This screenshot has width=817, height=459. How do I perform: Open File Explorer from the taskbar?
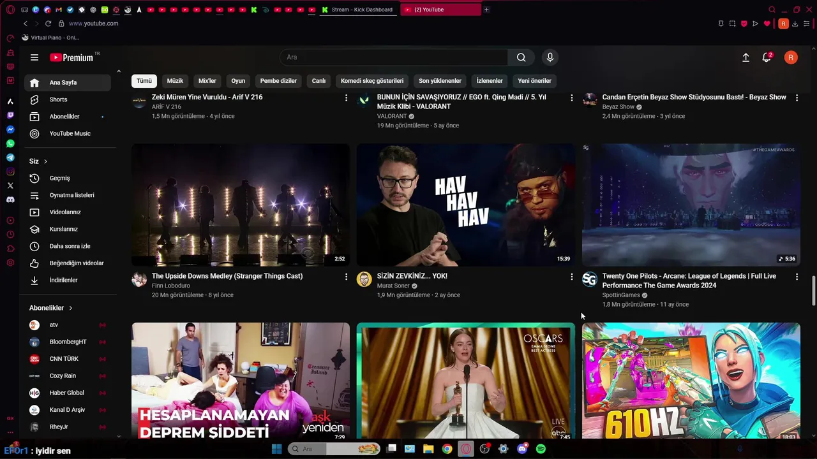[428, 449]
